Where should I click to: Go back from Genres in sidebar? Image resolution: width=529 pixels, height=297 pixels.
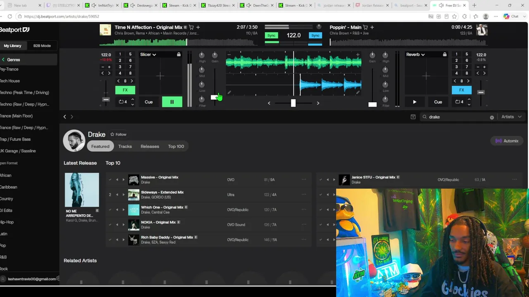3,60
